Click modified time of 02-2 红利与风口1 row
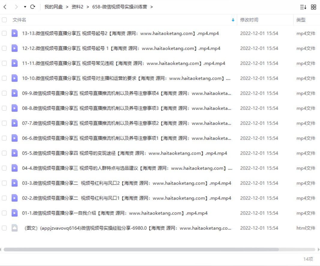 tap(259, 198)
